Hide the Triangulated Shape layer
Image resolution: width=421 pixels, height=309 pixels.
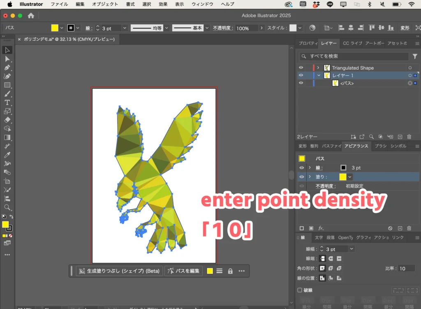(301, 68)
